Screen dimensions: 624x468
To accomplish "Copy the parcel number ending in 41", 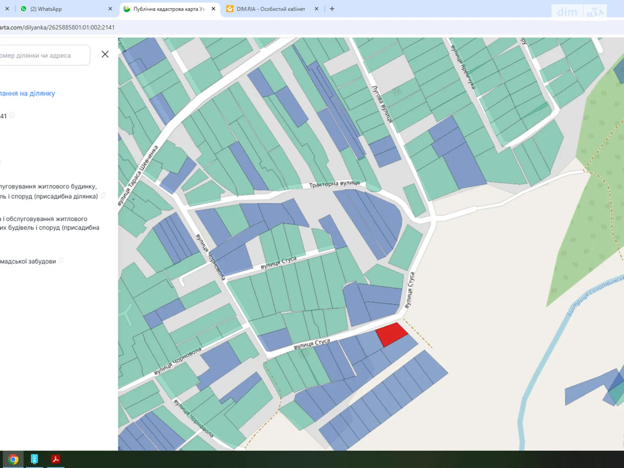I will click(12, 115).
